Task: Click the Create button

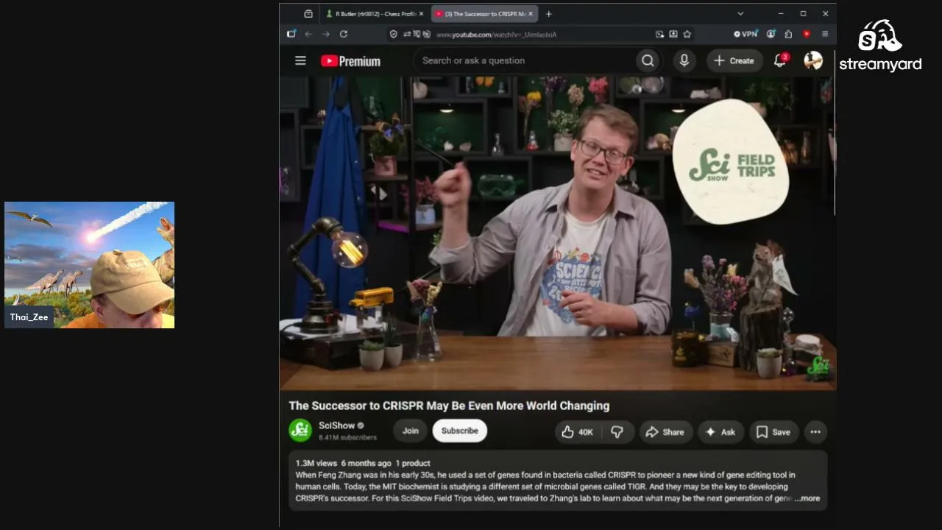Action: pyautogui.click(x=734, y=60)
